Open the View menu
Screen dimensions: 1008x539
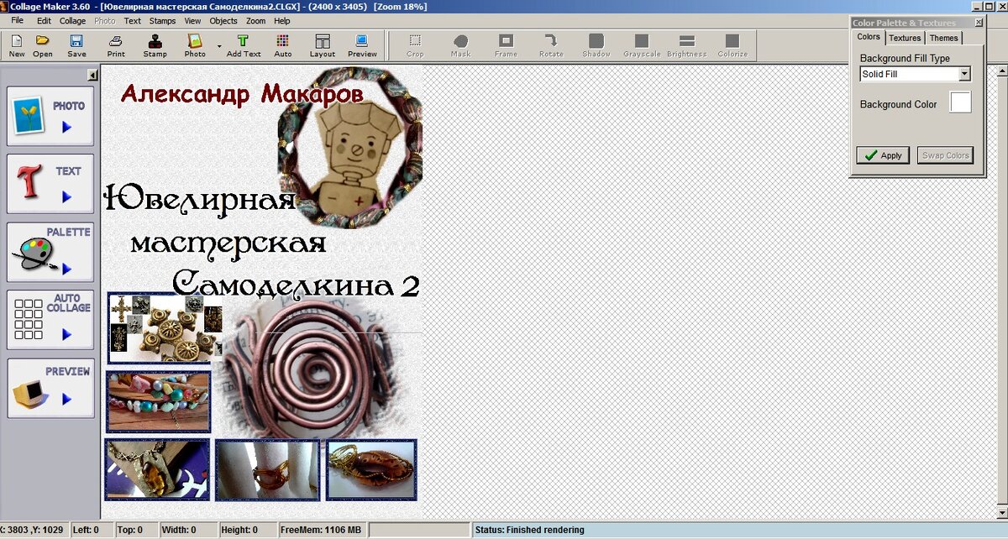[x=192, y=20]
